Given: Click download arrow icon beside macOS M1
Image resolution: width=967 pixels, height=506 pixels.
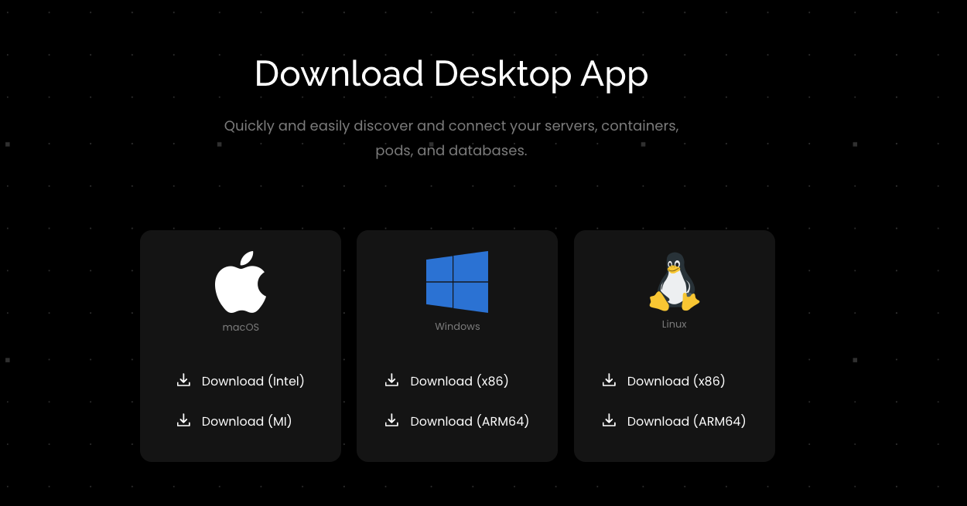Looking at the screenshot, I should 183,420.
